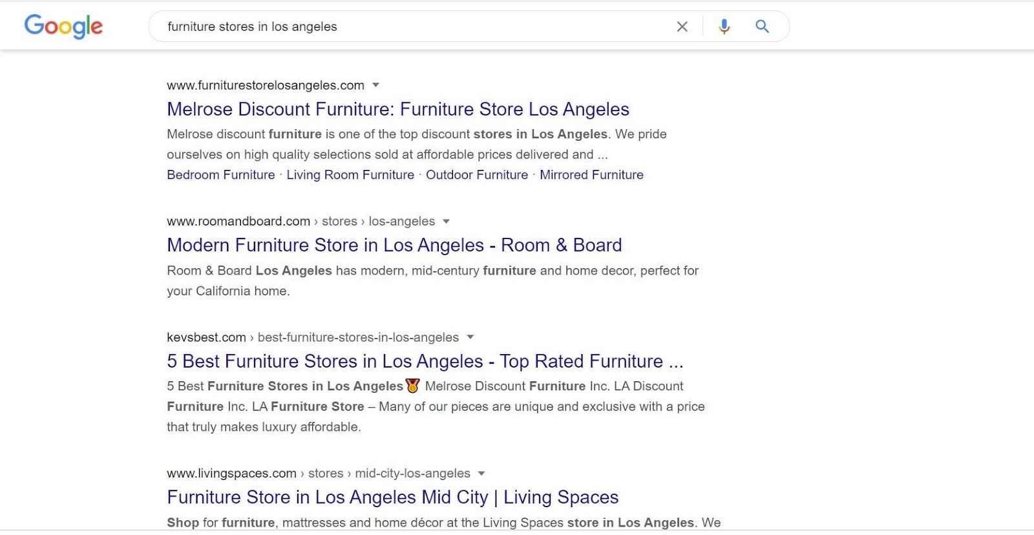Click the Google logo to return home

63,26
